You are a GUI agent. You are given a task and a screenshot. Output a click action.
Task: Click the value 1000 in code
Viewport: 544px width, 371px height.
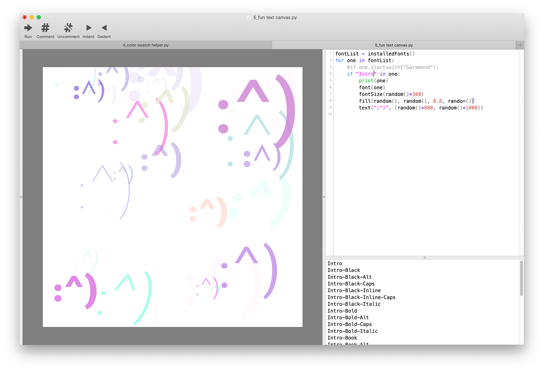471,108
